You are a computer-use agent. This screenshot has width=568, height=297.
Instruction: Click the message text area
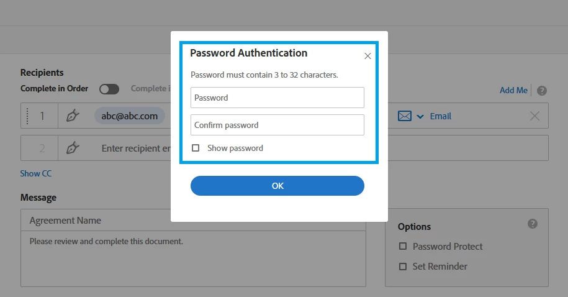[192, 258]
